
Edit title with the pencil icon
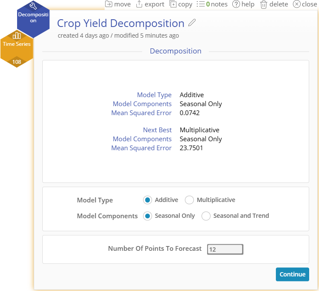coord(192,23)
